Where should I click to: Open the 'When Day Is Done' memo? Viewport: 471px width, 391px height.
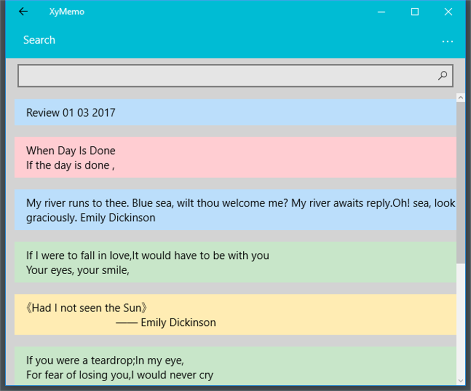235,157
